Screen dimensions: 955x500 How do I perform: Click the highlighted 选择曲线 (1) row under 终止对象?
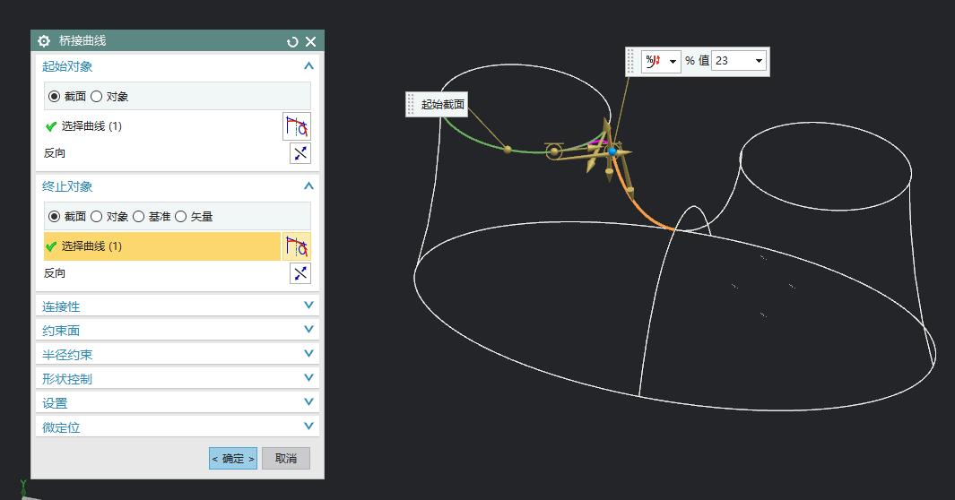click(x=161, y=246)
